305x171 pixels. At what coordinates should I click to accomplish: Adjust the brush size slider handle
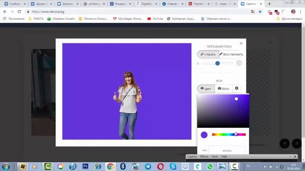[217, 63]
